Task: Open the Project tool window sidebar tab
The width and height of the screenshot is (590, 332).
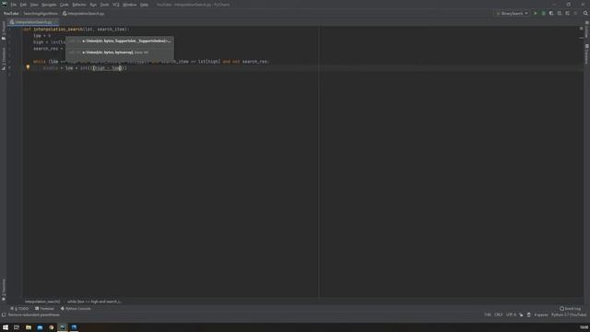Action: click(x=4, y=30)
